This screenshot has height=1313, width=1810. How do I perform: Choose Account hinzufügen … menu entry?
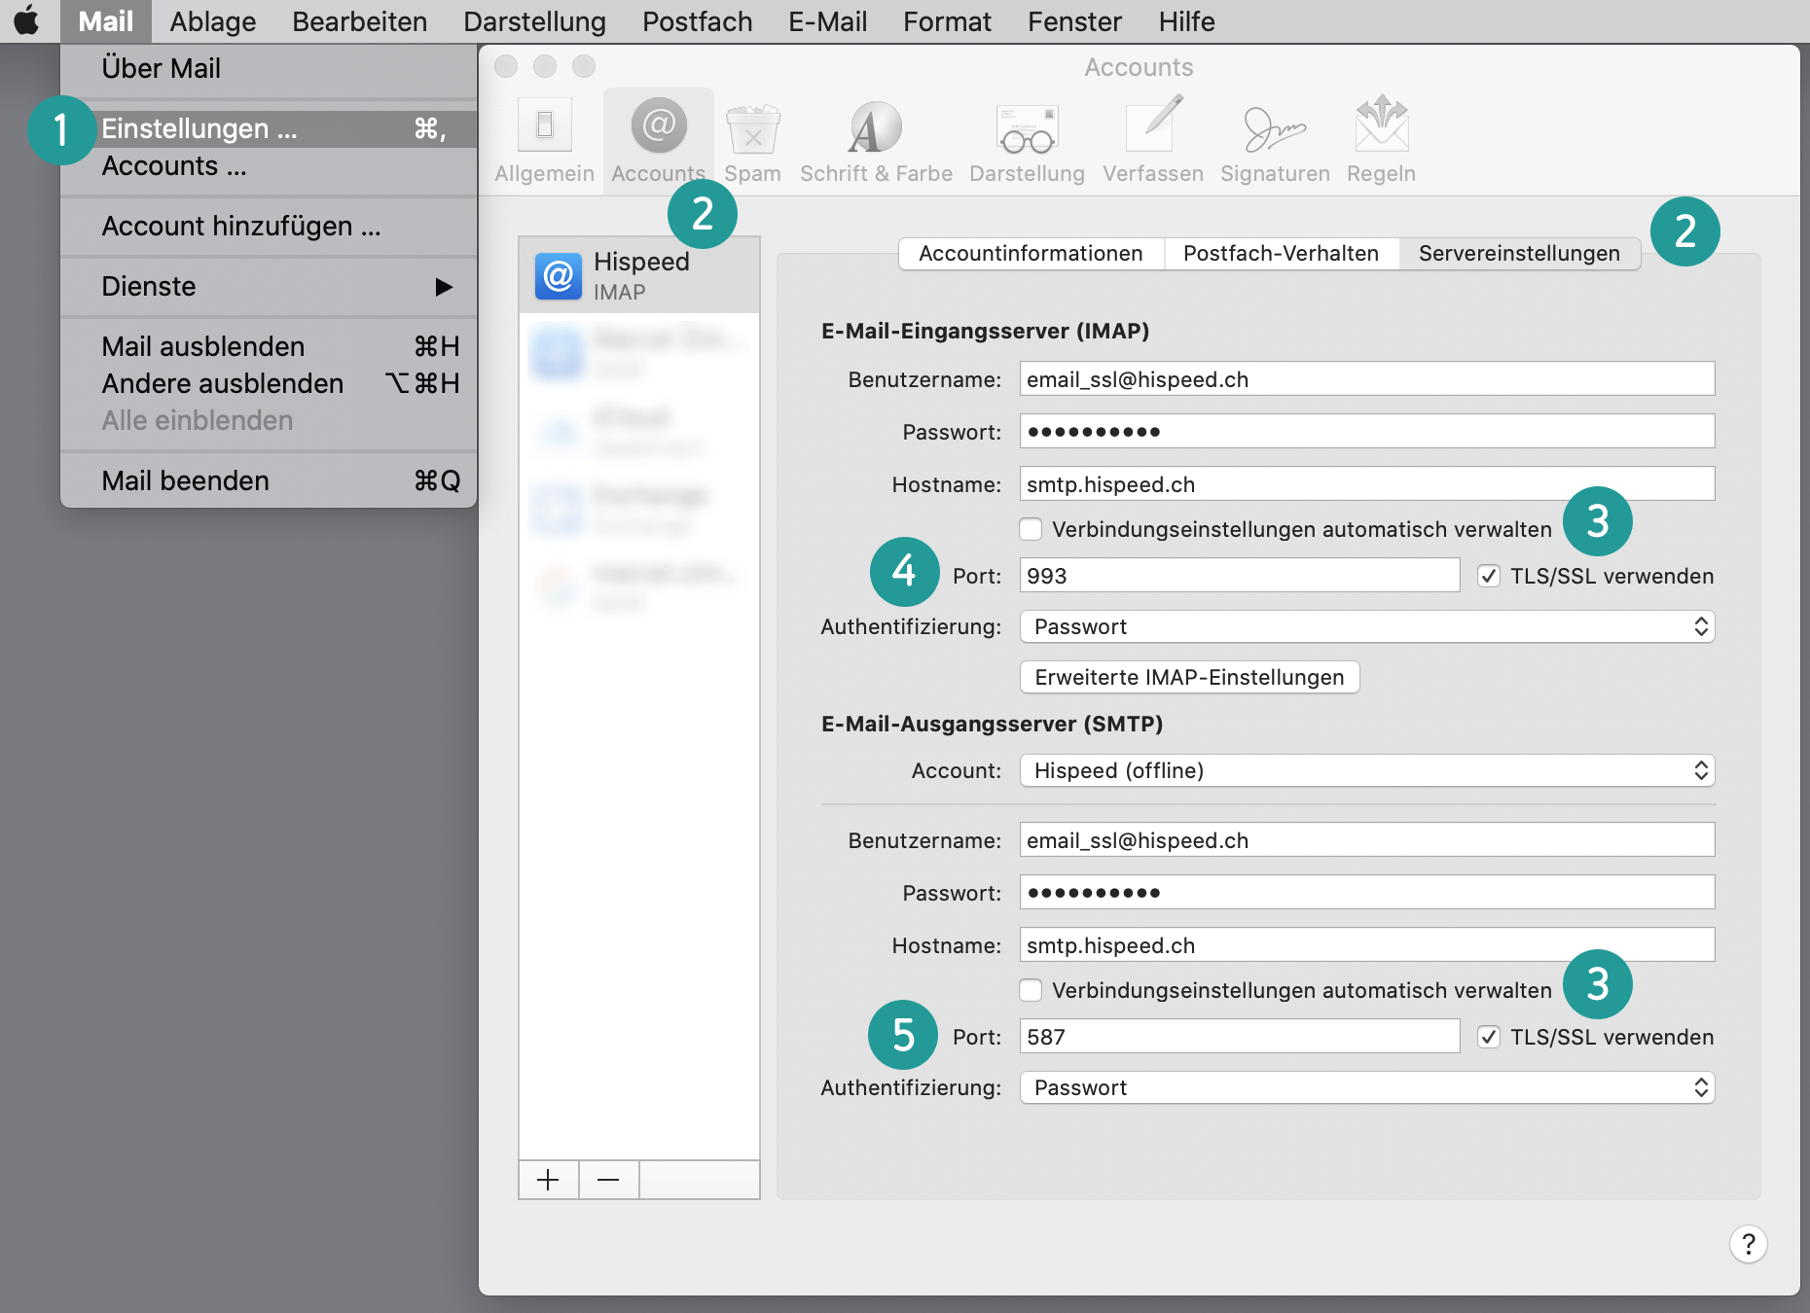(269, 226)
